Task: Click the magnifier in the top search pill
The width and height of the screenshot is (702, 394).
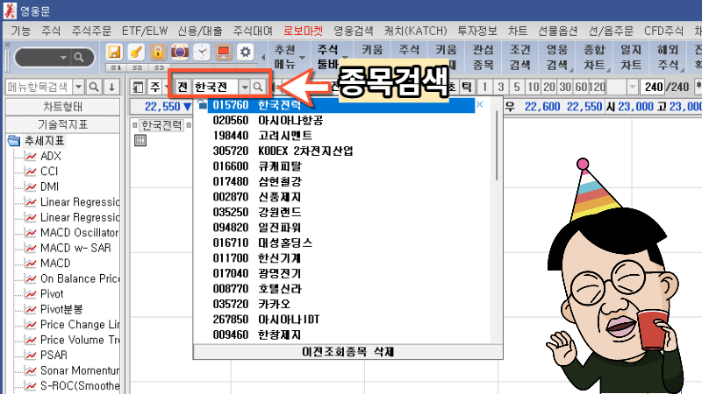Action: point(79,57)
